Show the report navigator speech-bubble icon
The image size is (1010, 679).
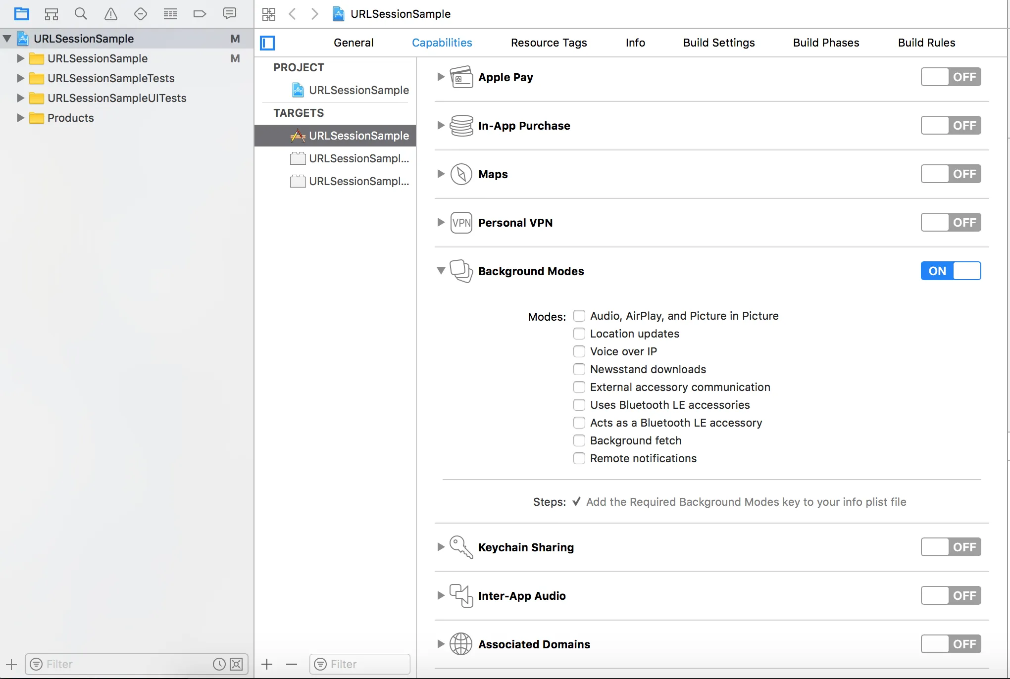tap(229, 14)
